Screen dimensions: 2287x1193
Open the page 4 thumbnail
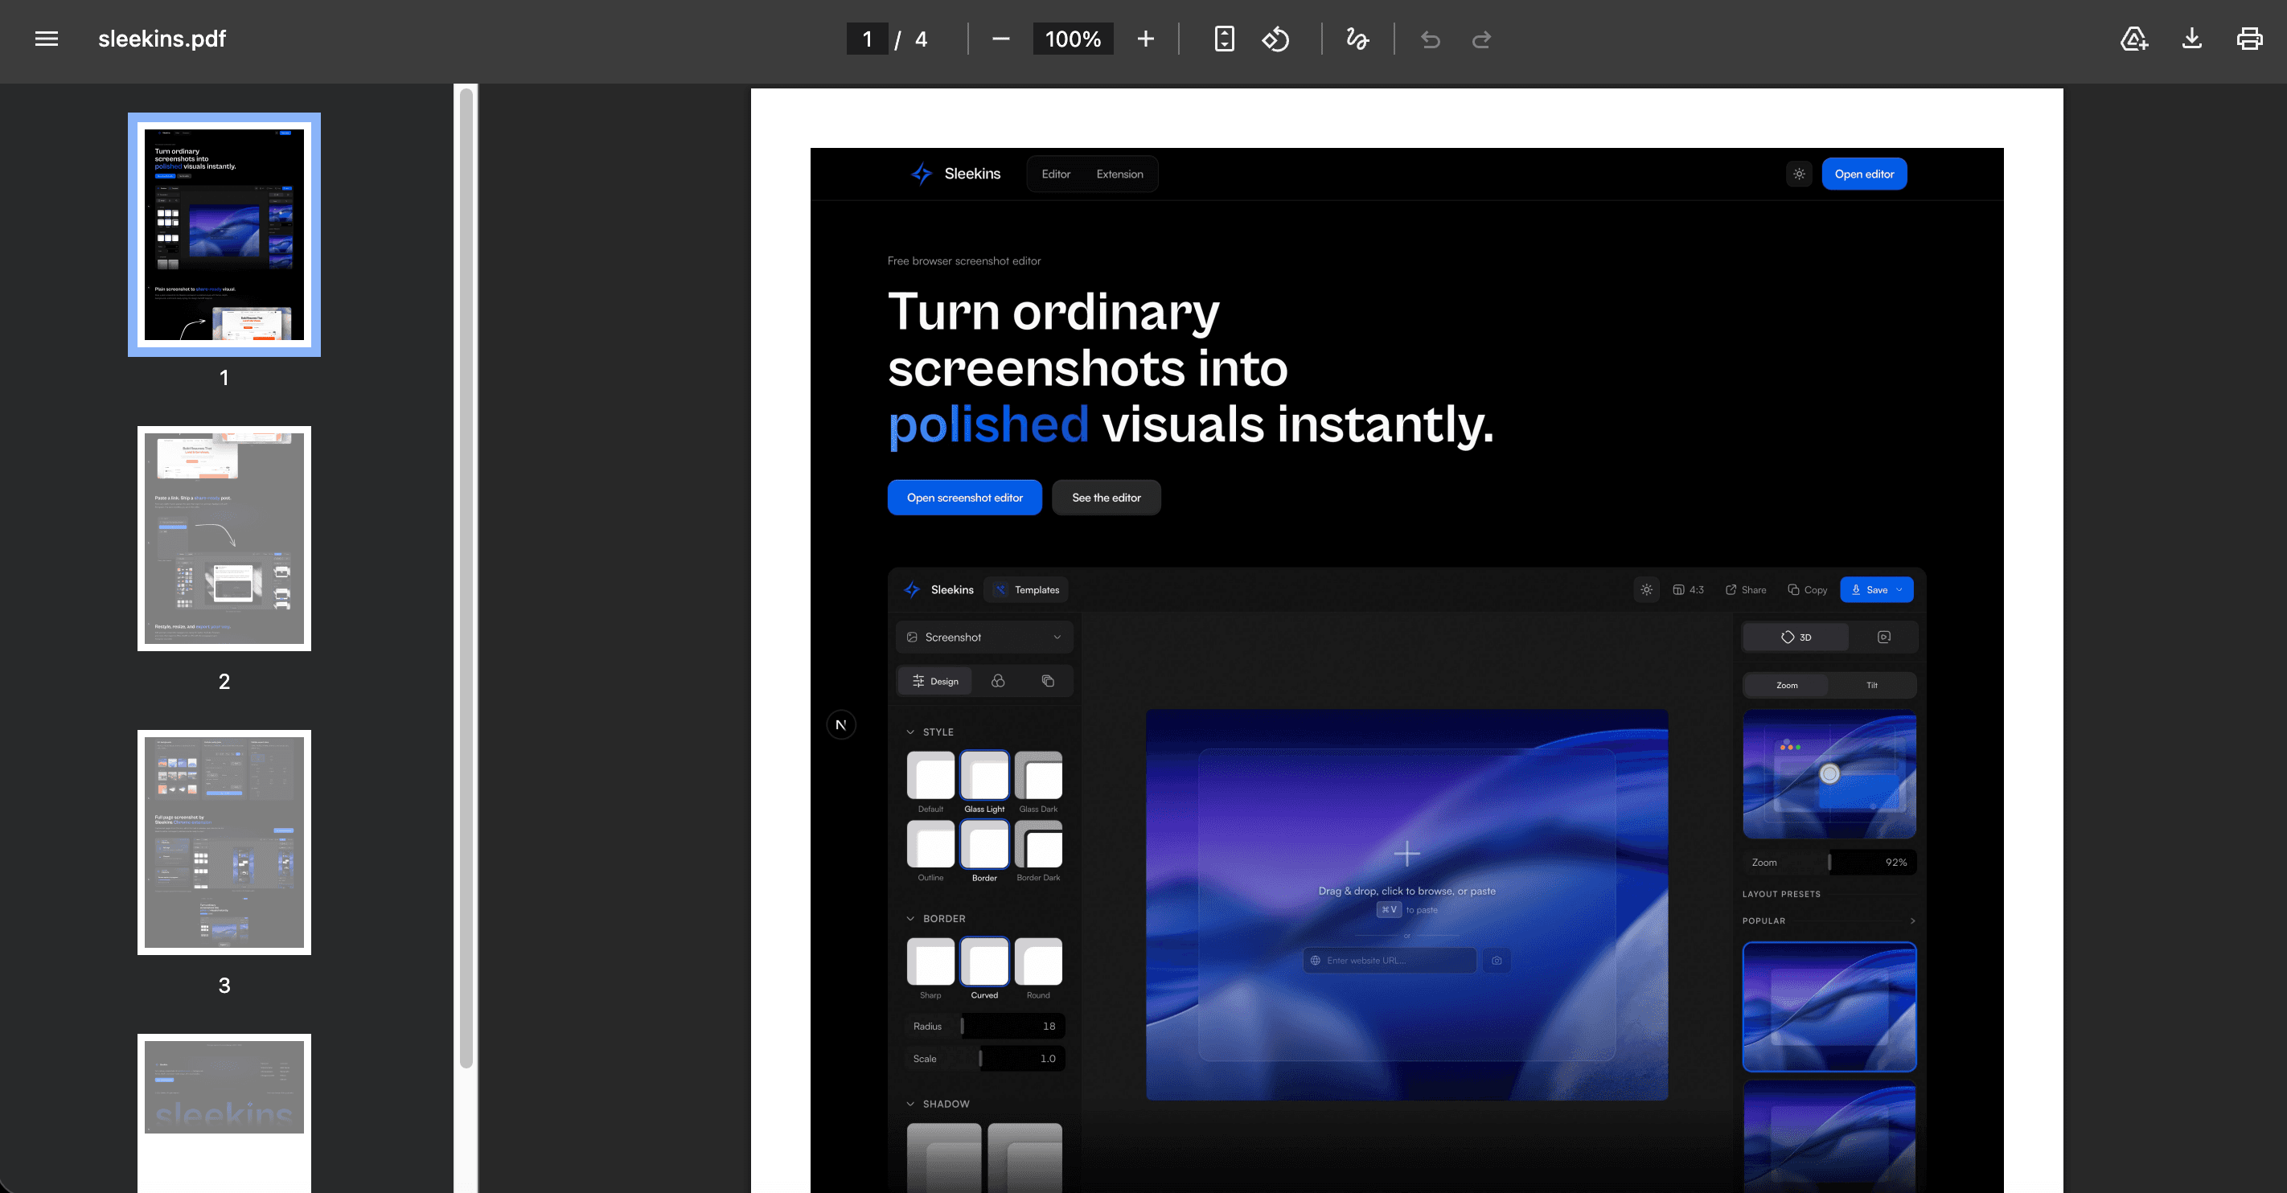click(224, 1113)
